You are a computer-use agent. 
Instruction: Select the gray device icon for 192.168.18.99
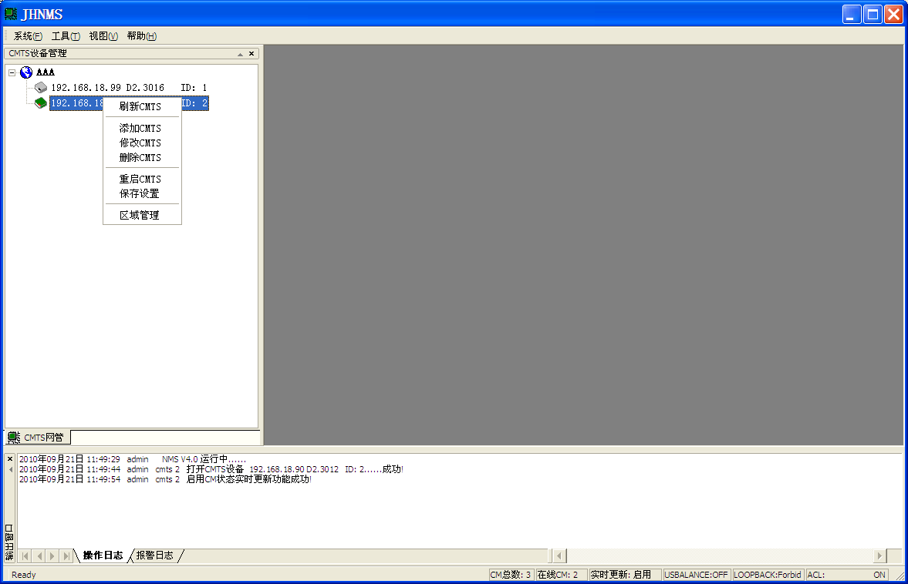41,87
